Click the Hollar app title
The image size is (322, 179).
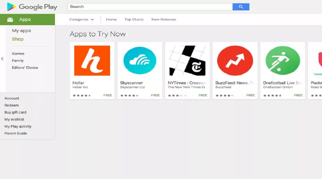point(78,83)
